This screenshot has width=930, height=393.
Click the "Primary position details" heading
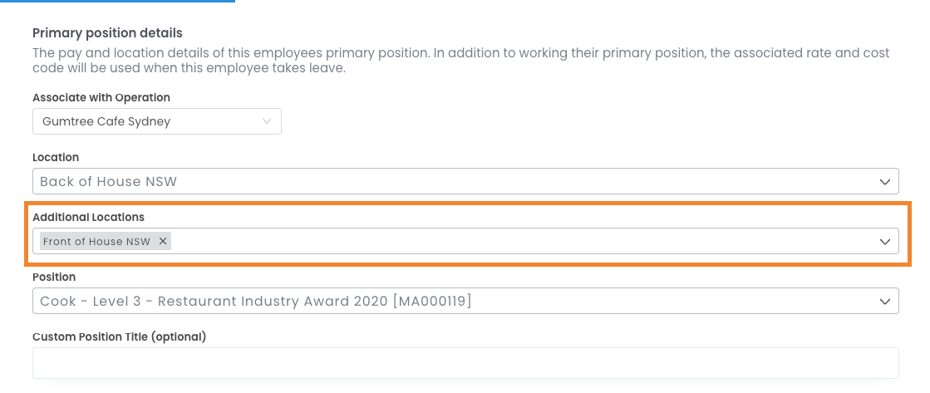point(107,33)
